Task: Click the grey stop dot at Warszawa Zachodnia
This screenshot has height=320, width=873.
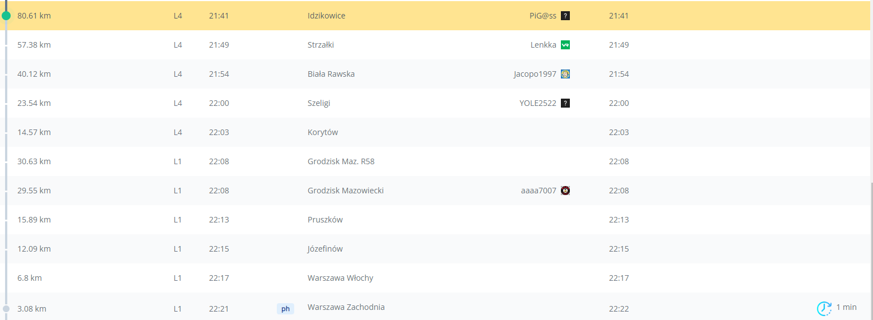Action: pos(6,308)
